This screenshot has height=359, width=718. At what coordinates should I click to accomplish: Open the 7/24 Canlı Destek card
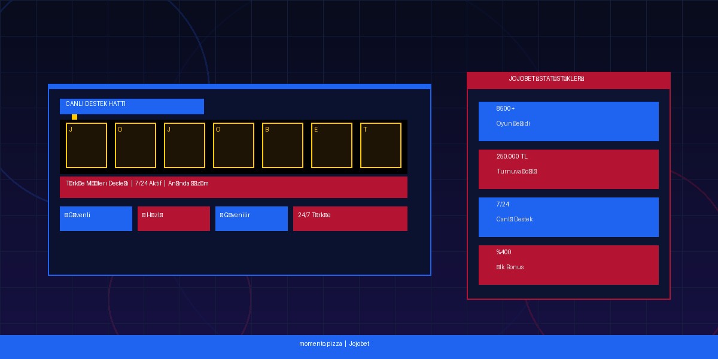tap(568, 217)
